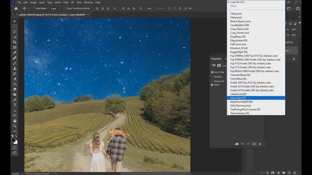This screenshot has width=312, height=175.
Task: Click the background color swatch
Action: click(16, 142)
